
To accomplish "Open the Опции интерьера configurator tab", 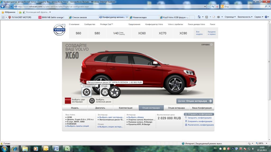I will click(177, 108).
